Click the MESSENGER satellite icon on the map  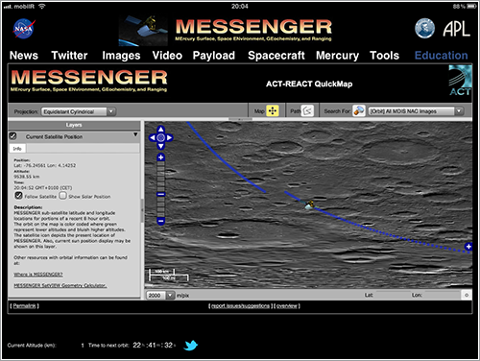coord(309,205)
